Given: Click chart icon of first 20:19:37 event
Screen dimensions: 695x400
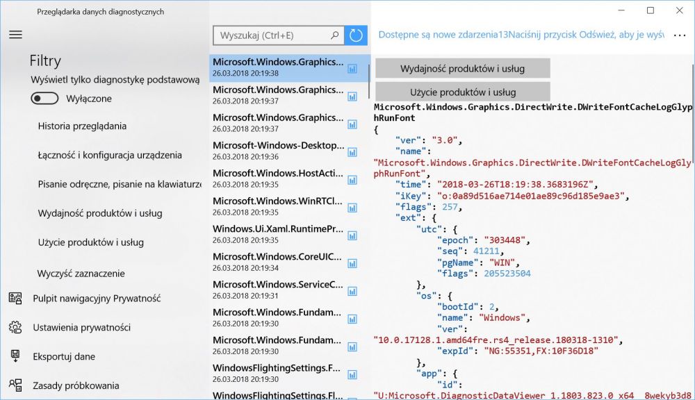Looking at the screenshot, I should coord(352,97).
